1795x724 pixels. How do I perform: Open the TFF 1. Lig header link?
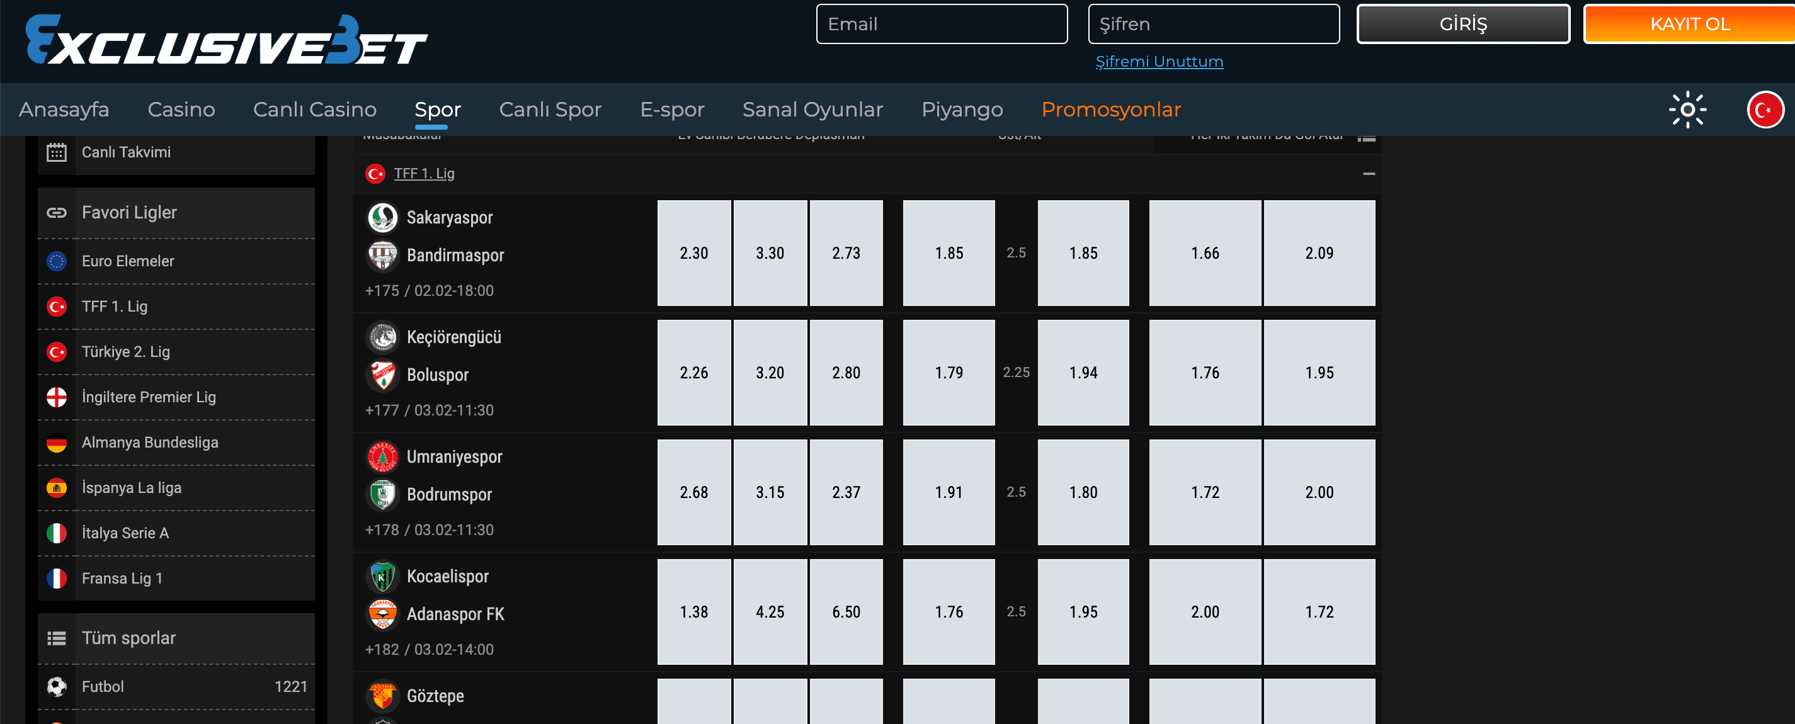pos(424,174)
